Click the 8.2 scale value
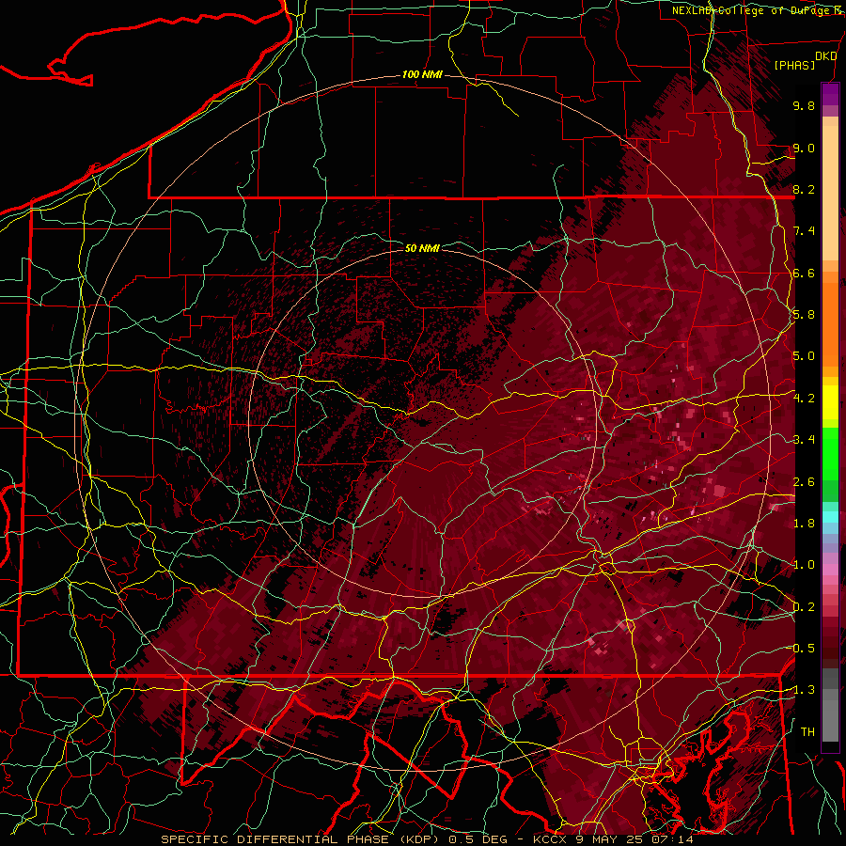Viewport: 846px width, 846px height. pyautogui.click(x=804, y=189)
